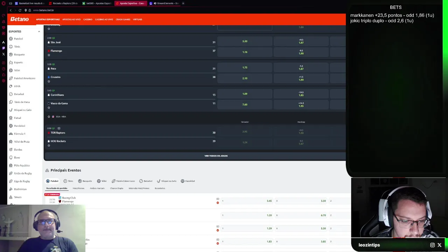Favorite the Corinthians vs Vasco da Gama star

point(49,107)
